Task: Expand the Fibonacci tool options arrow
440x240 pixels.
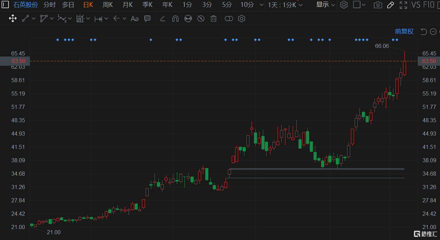Action: click(x=88, y=18)
